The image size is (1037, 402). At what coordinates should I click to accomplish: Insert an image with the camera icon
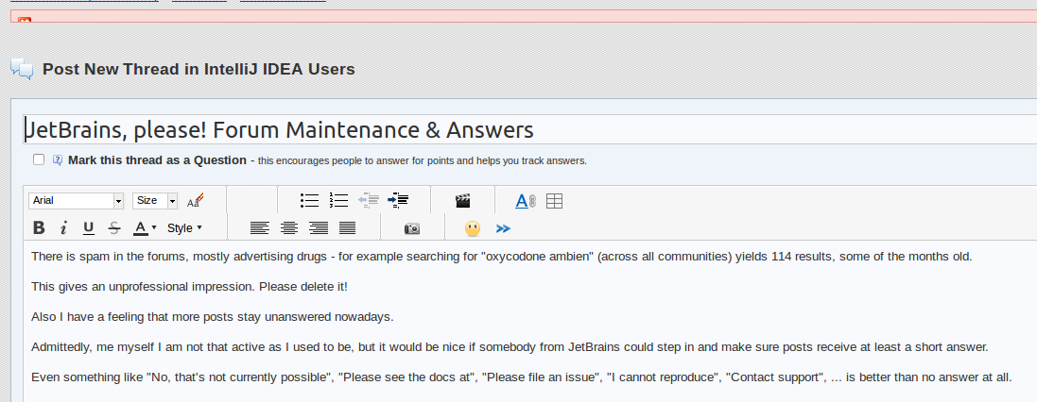tap(412, 228)
